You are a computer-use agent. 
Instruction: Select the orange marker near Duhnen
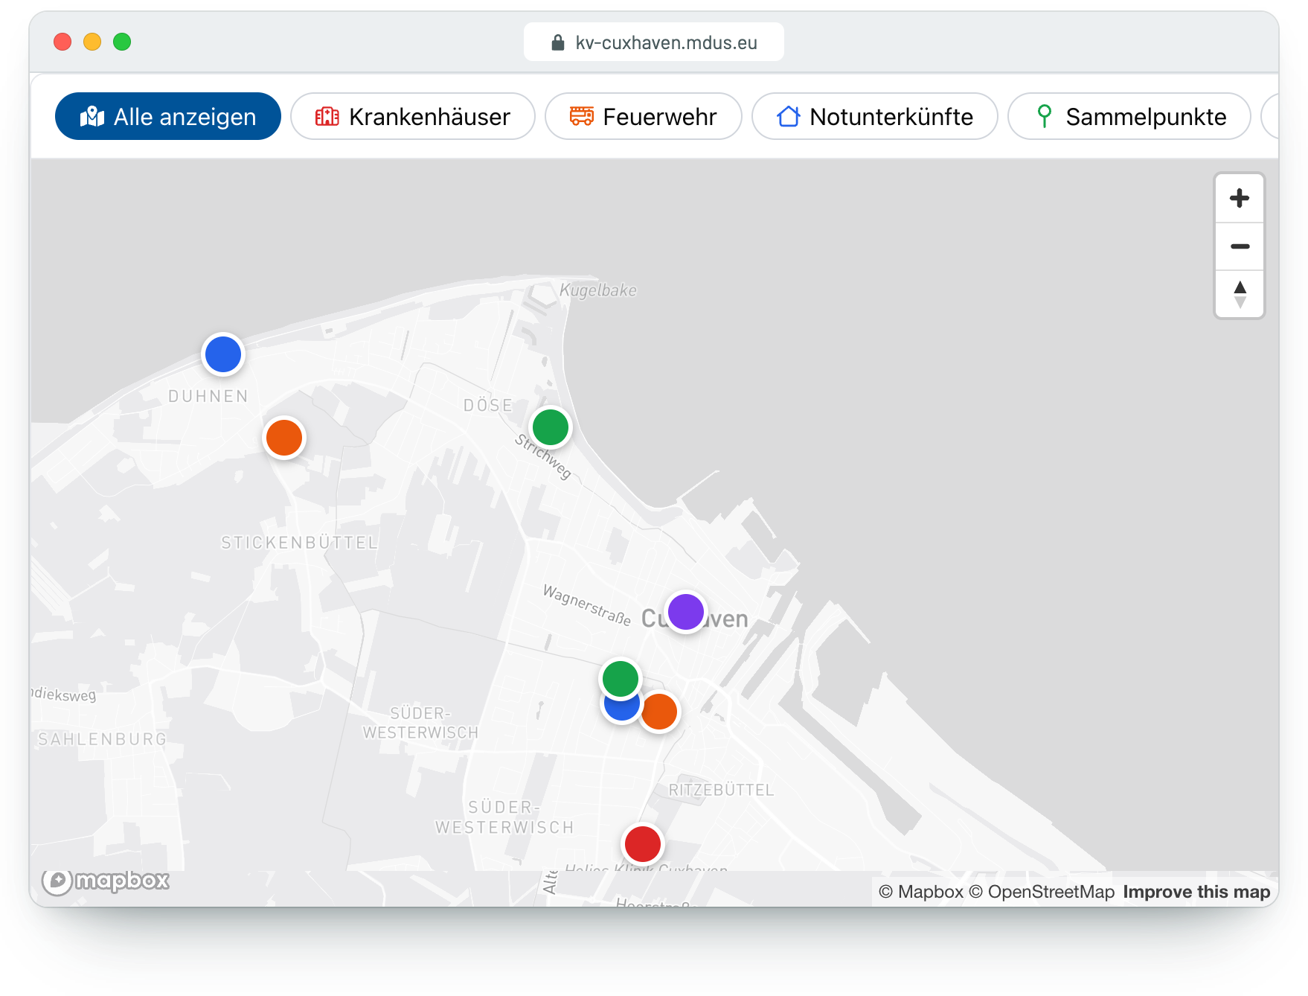click(284, 438)
